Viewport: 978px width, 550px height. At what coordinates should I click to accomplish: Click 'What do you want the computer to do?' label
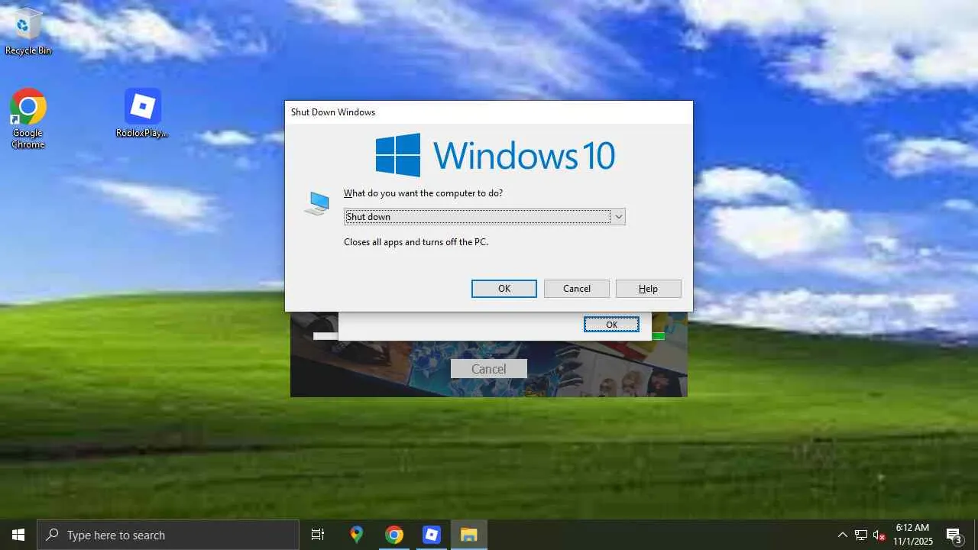423,193
